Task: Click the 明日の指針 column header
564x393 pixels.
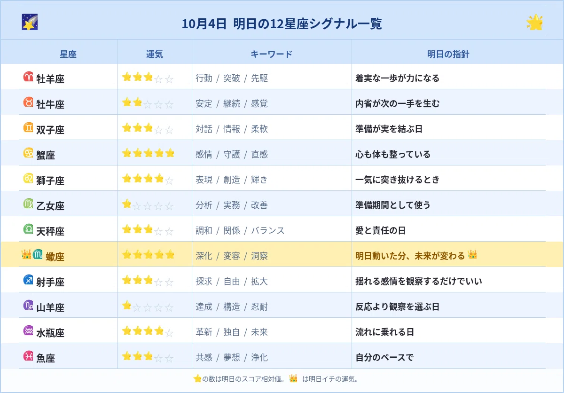Action: (x=448, y=54)
